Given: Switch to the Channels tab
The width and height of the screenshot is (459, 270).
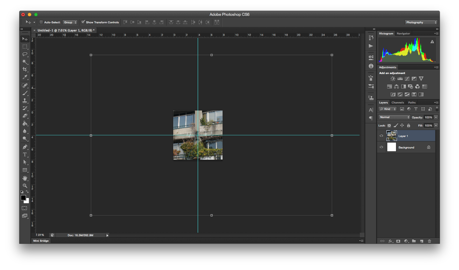Looking at the screenshot, I should coord(397,102).
